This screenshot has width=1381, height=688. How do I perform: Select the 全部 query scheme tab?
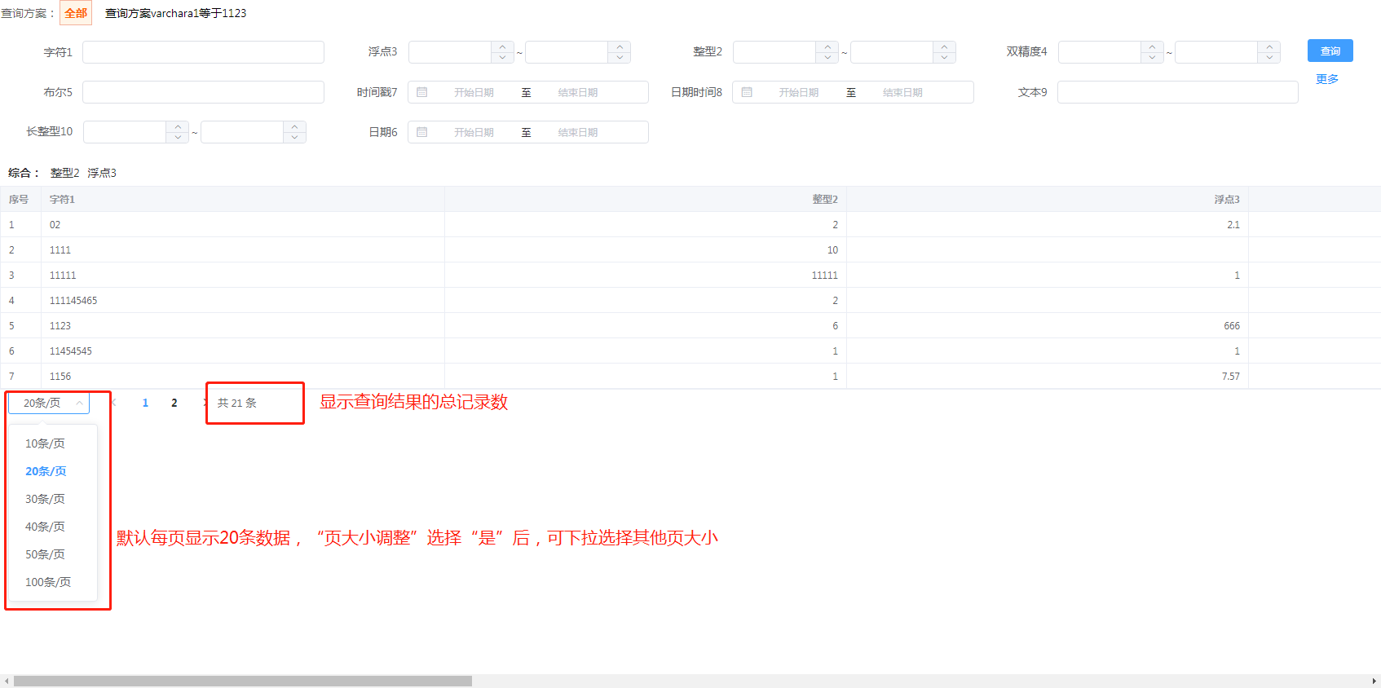(x=76, y=13)
